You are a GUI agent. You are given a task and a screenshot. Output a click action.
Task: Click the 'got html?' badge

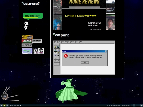37,41
